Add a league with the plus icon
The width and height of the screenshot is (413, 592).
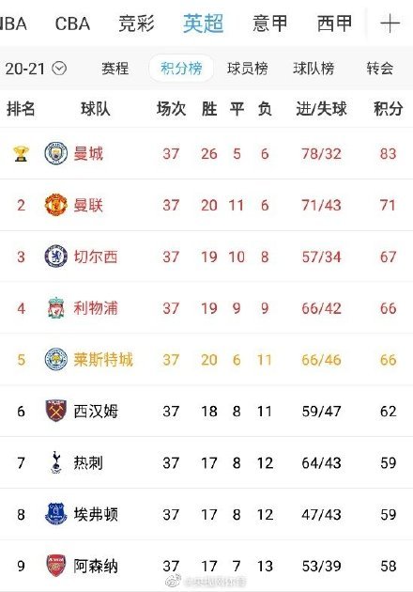click(x=390, y=23)
